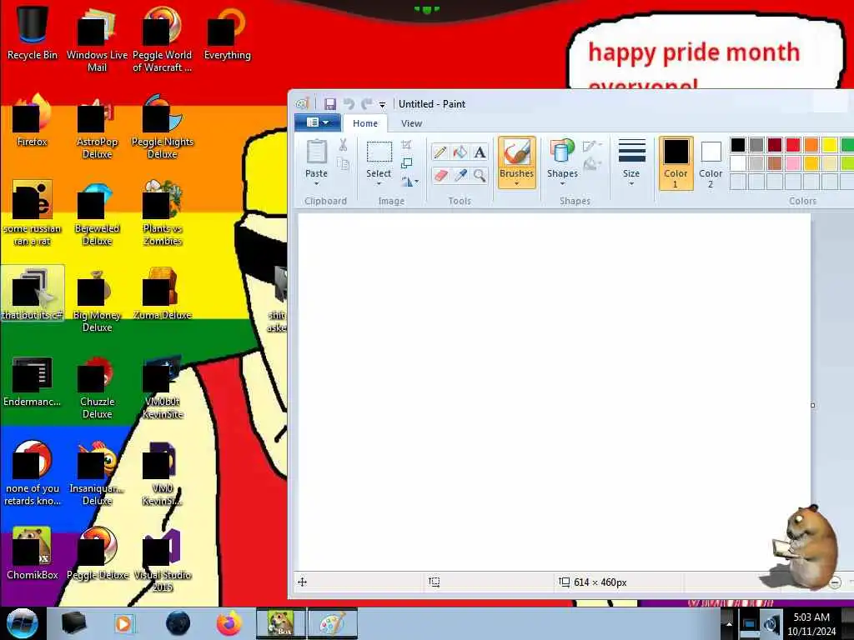Select the Everything desktop shortcut
Viewport: 854px width, 640px height.
(227, 33)
